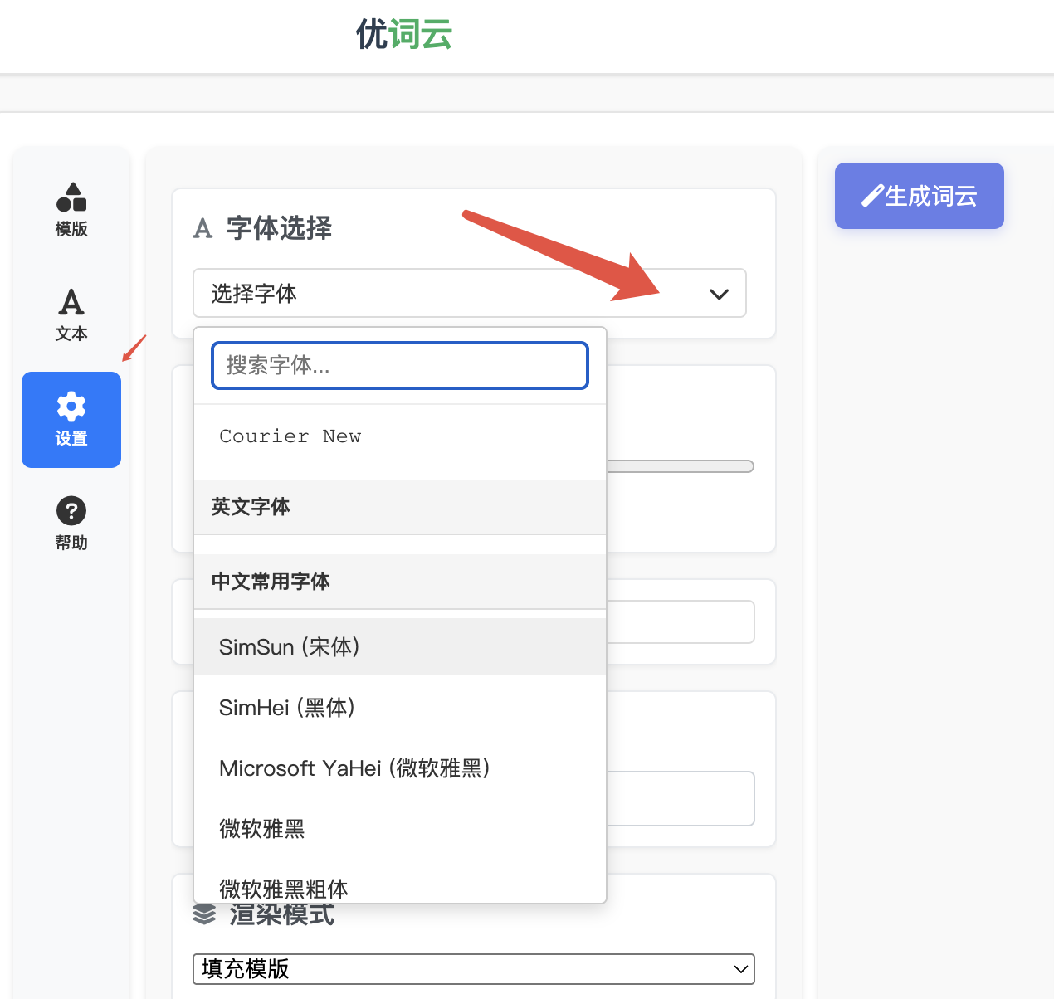
Task: Switch to the 文本 text panel
Action: click(71, 315)
